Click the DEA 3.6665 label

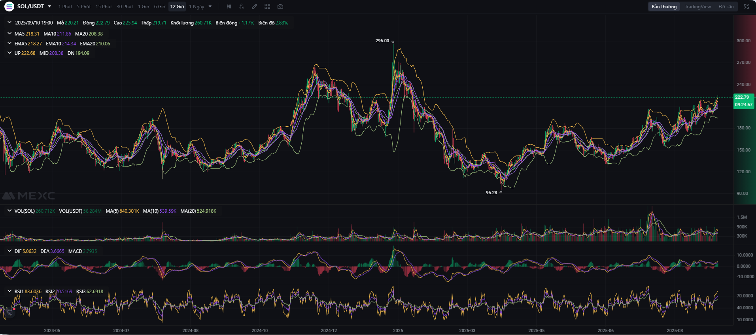(52, 251)
